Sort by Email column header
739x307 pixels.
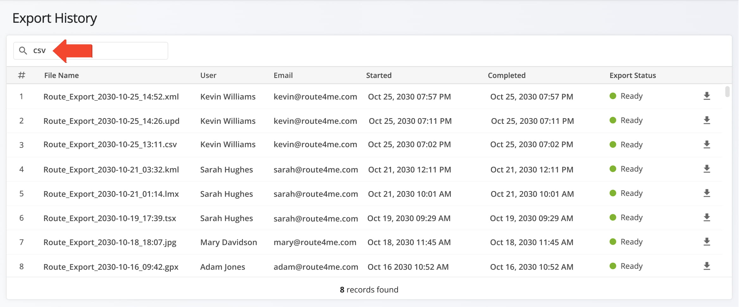[283, 75]
